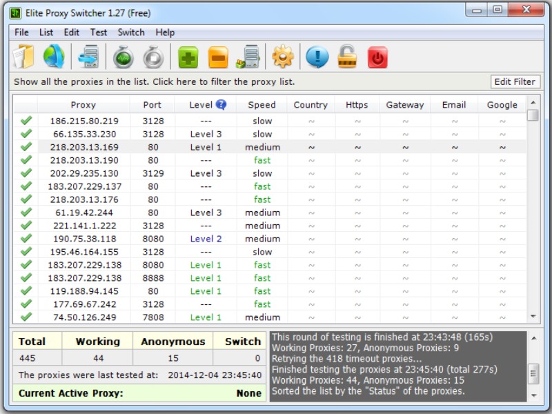
Task: Click port 7808 cell
Action: (153, 317)
